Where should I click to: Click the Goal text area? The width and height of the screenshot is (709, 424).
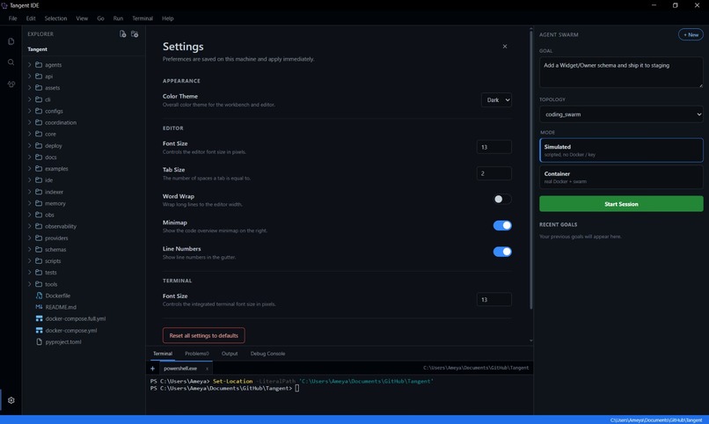(x=621, y=72)
